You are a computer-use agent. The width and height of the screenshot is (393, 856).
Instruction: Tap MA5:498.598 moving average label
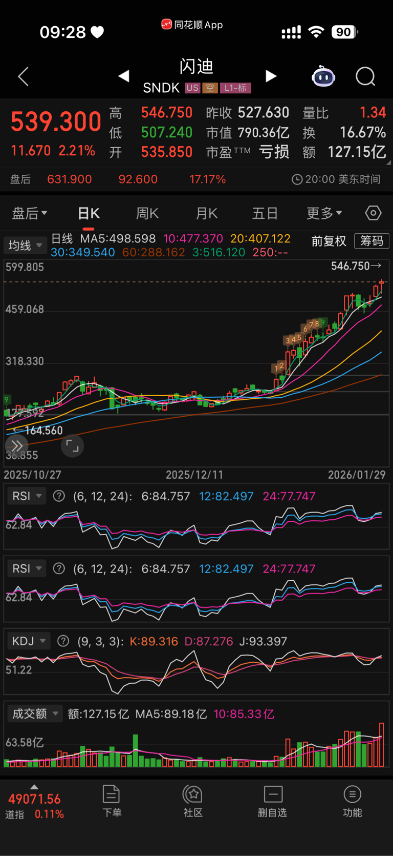(x=118, y=239)
